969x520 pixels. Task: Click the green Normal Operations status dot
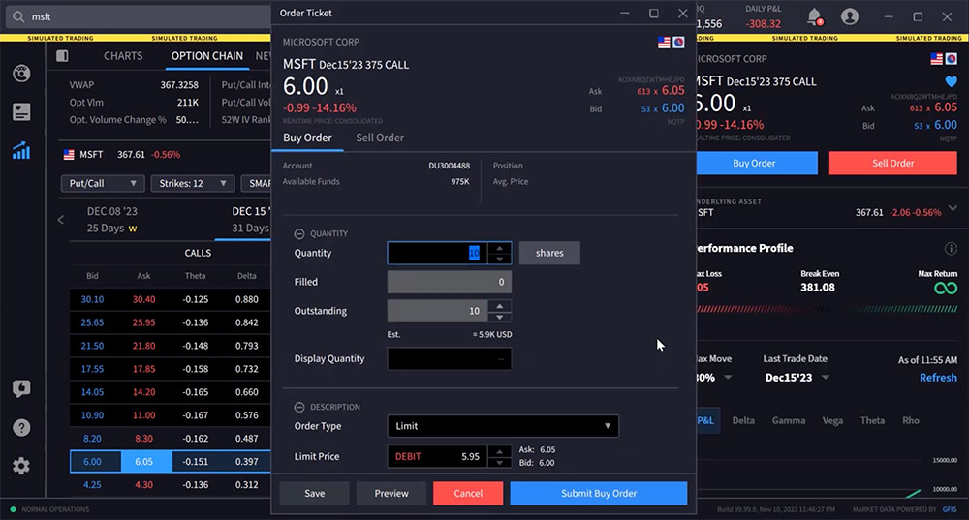[13, 509]
